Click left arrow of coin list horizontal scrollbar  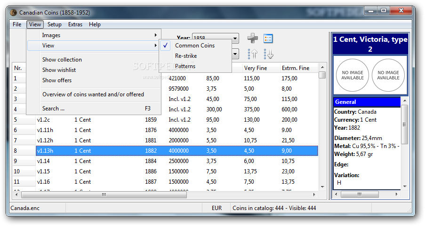point(16,195)
